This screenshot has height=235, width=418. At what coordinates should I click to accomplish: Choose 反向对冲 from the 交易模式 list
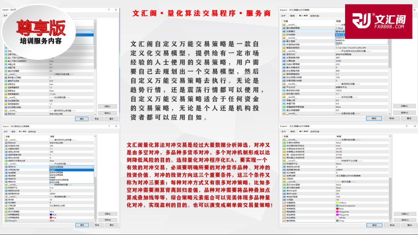click(x=361, y=40)
